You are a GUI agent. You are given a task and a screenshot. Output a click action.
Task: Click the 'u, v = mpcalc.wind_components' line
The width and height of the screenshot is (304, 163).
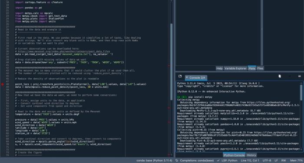(x=63, y=144)
